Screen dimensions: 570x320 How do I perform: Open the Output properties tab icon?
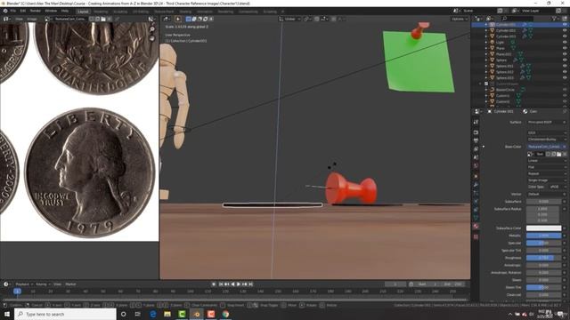476,140
